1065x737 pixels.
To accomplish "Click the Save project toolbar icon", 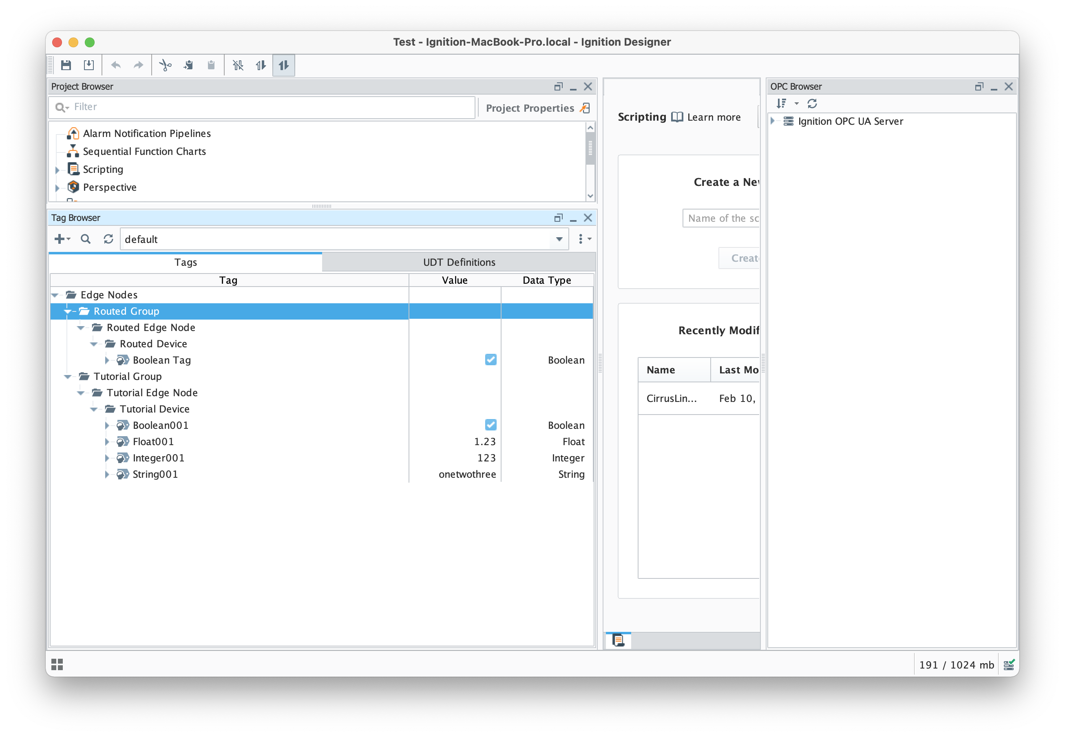I will pyautogui.click(x=66, y=65).
